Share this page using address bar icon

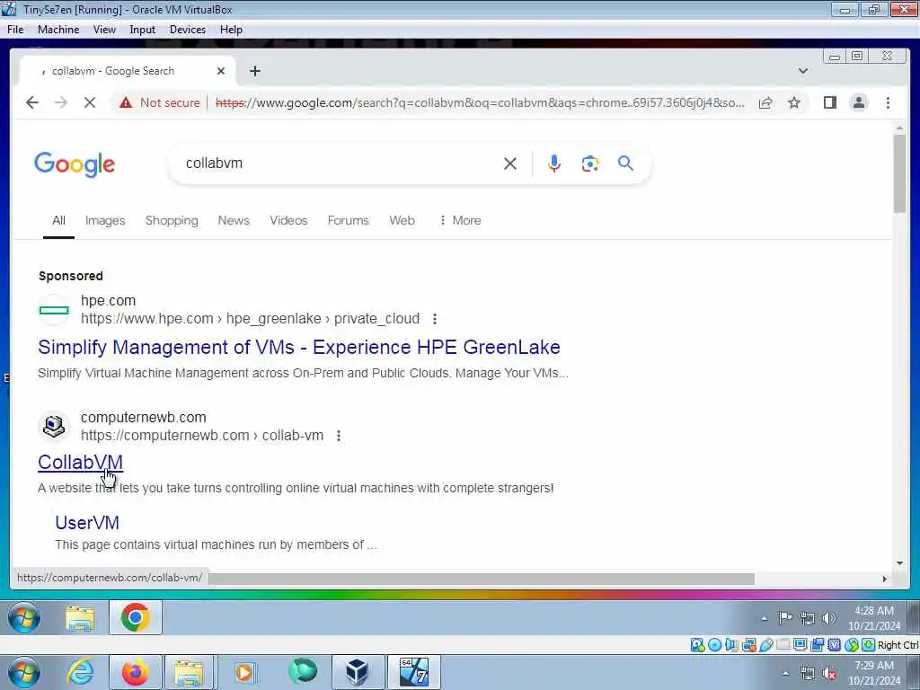point(765,102)
